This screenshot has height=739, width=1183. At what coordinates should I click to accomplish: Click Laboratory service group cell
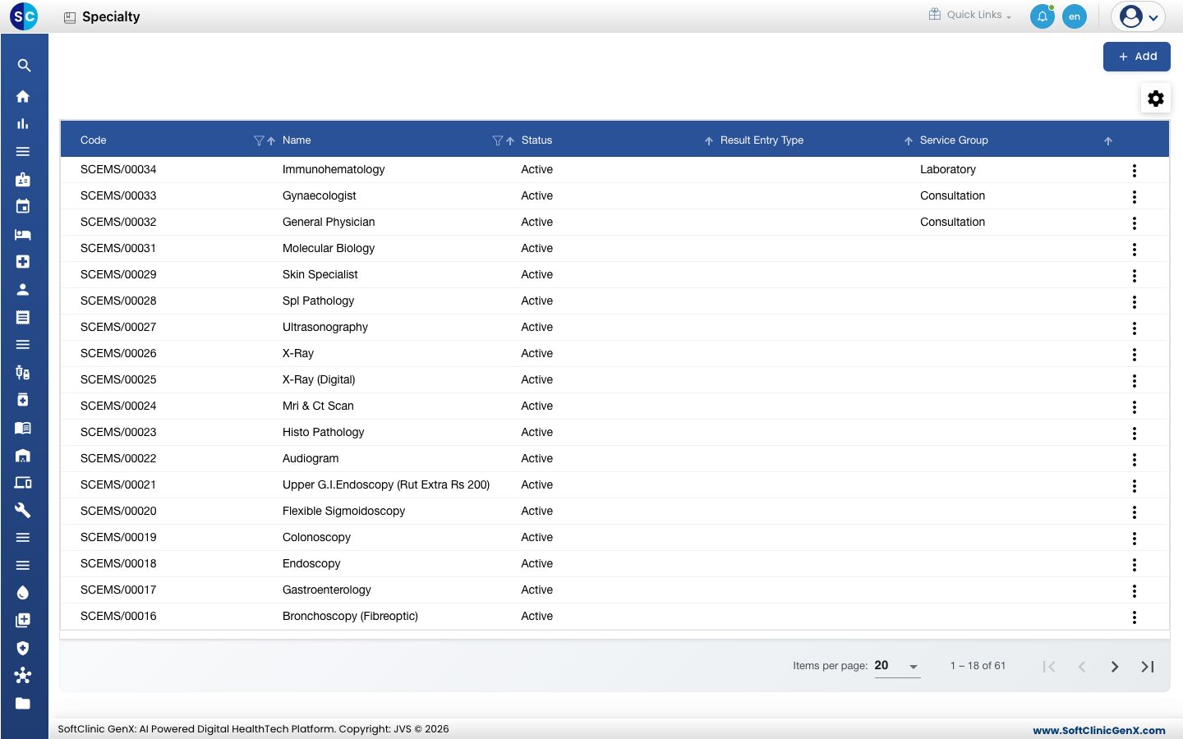(948, 169)
